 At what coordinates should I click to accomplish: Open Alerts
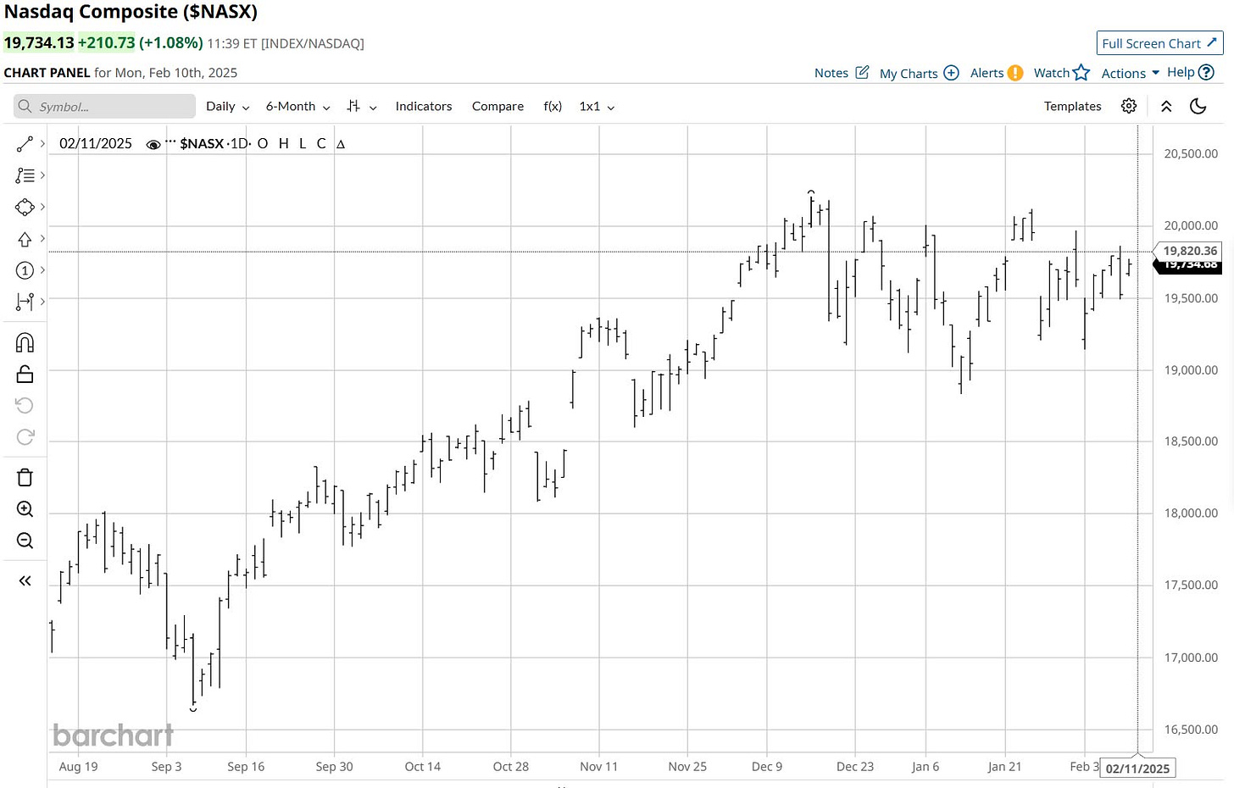987,73
